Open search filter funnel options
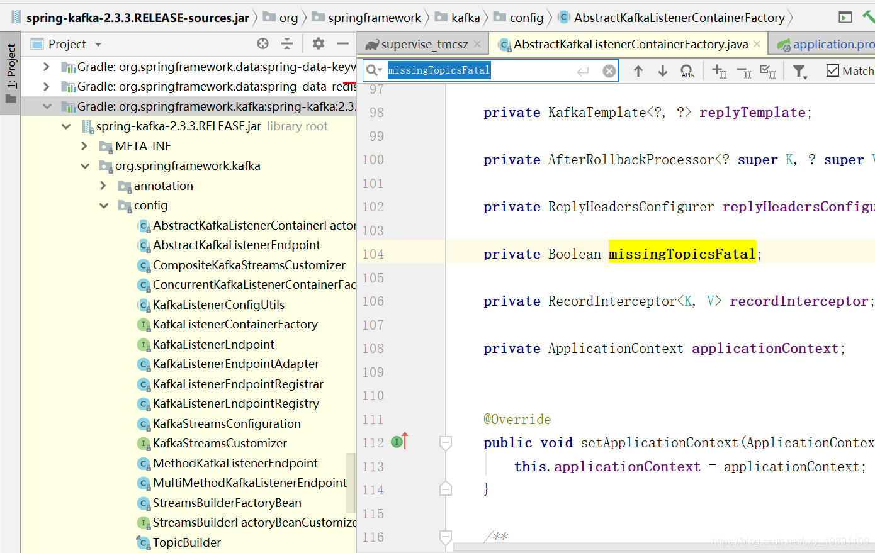The image size is (875, 553). coord(799,71)
